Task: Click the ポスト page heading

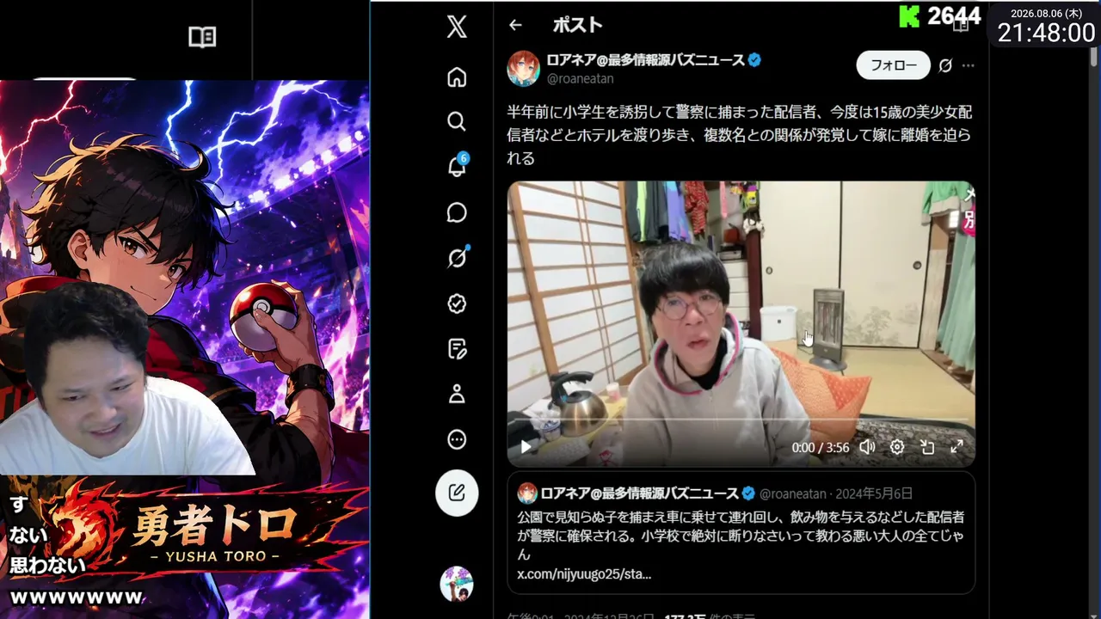Action: pos(577,25)
